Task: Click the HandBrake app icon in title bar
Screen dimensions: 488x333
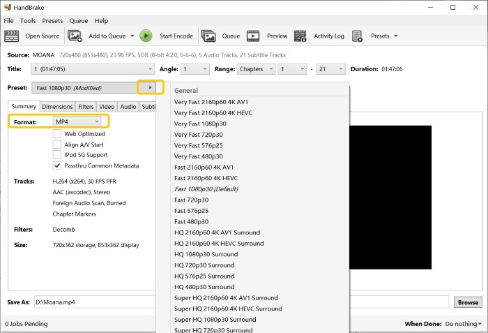Action: 8,7
